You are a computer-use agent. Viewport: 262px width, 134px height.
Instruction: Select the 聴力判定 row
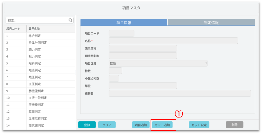coord(39,50)
